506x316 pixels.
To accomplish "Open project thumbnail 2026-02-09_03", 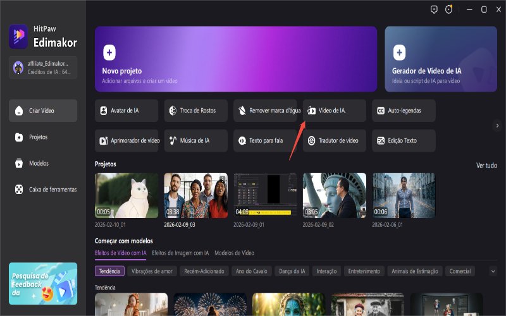I will tap(196, 196).
